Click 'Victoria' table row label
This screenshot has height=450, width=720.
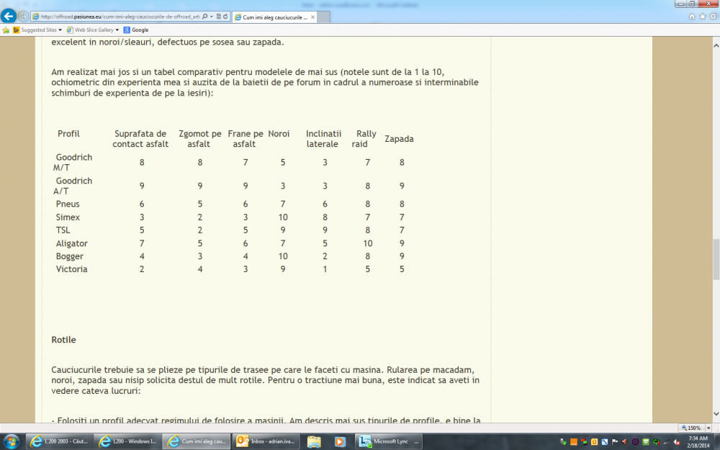coord(71,269)
